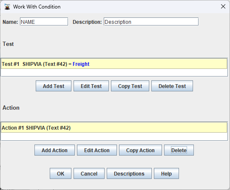Click the app icon in the title bar
This screenshot has width=230, height=190.
coord(7,7)
